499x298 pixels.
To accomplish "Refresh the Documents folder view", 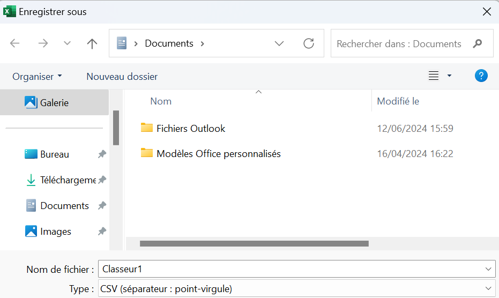I will pos(309,43).
